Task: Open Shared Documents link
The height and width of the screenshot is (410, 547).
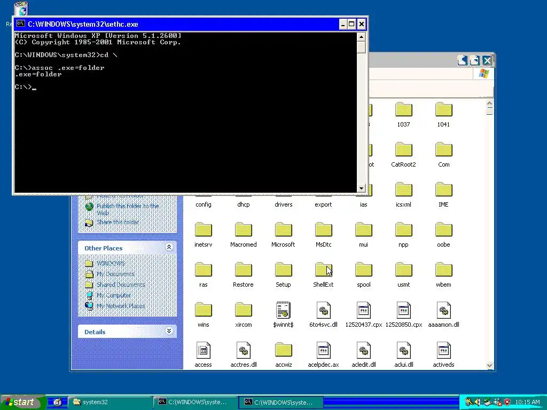Action: (x=121, y=285)
